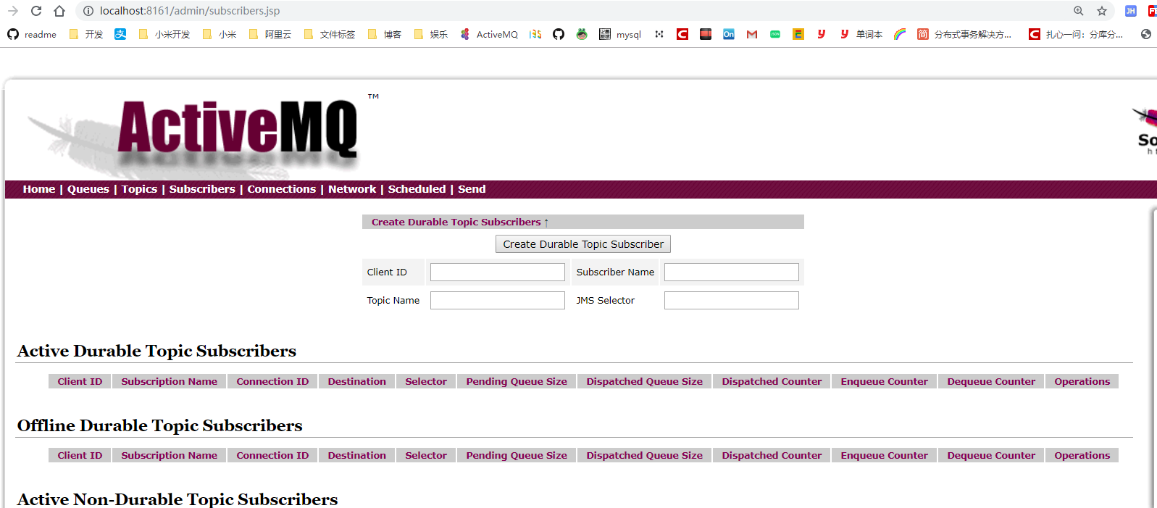Open the mysql bookmark
This screenshot has height=508, width=1157.
[620, 34]
